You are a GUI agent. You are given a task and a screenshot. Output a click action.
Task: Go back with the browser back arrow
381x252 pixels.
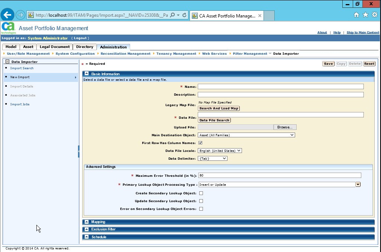pyautogui.click(x=7, y=15)
